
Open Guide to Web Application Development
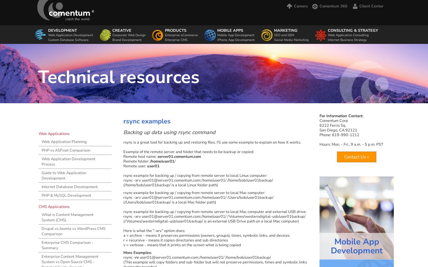pyautogui.click(x=64, y=176)
